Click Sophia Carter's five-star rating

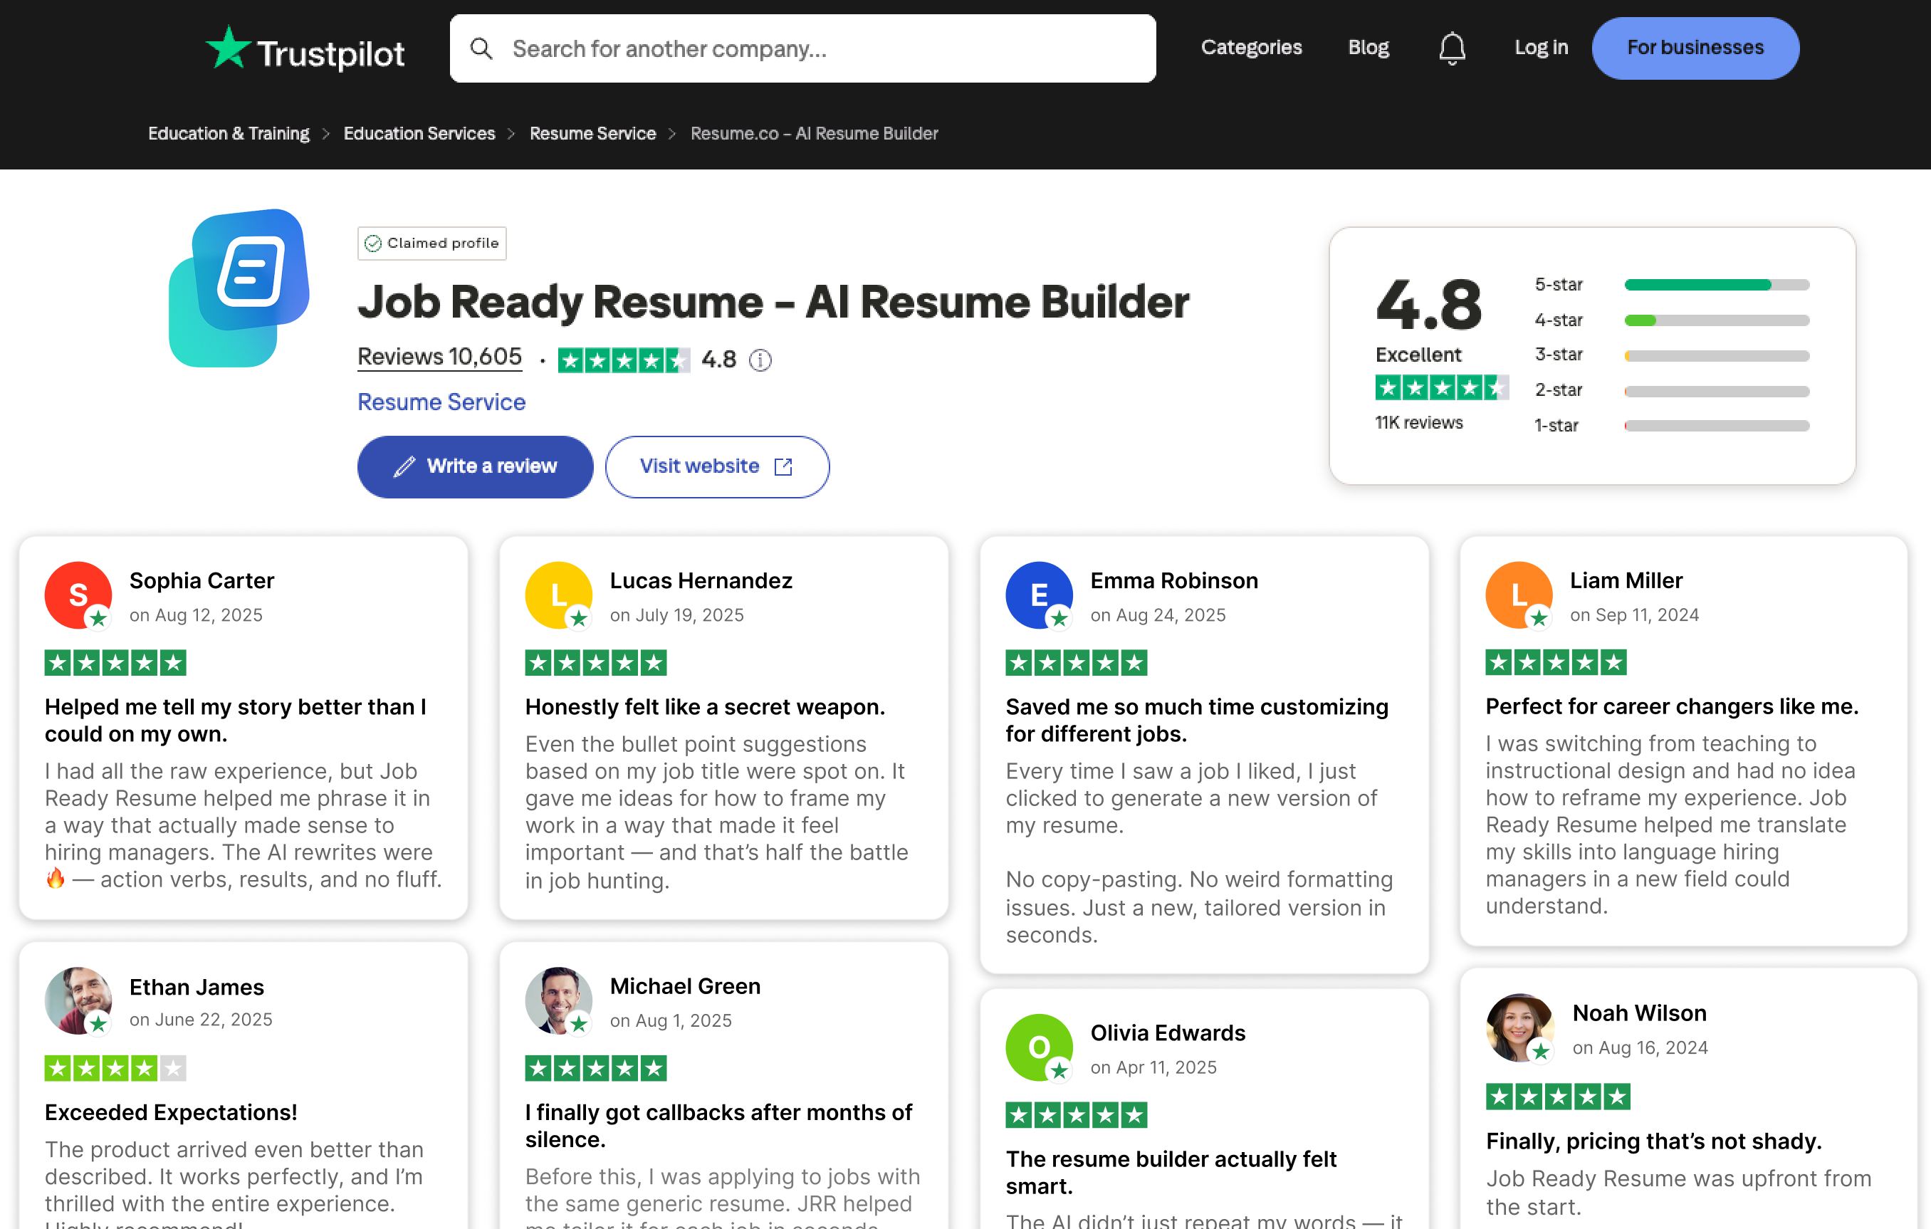(115, 663)
